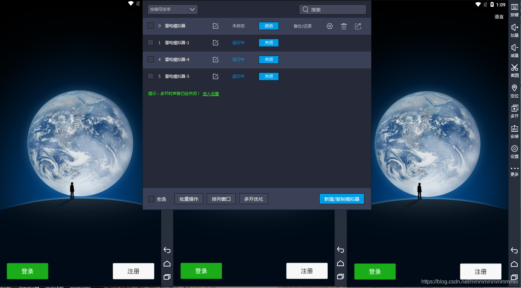Screen dimensions: 521x288
Task: Open multi-instance (多开) manager icon
Action: 515,111
